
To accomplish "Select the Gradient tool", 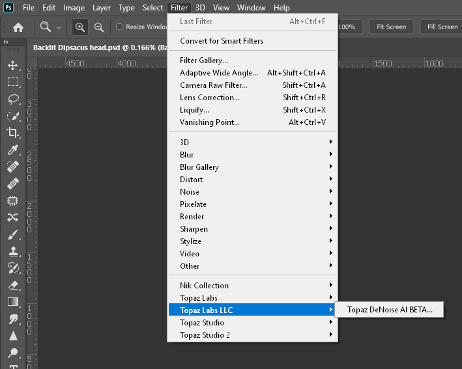I will click(x=12, y=302).
